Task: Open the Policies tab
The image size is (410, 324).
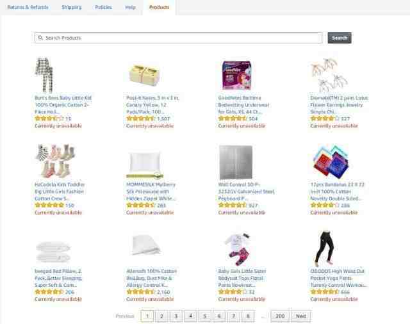Action: point(103,7)
